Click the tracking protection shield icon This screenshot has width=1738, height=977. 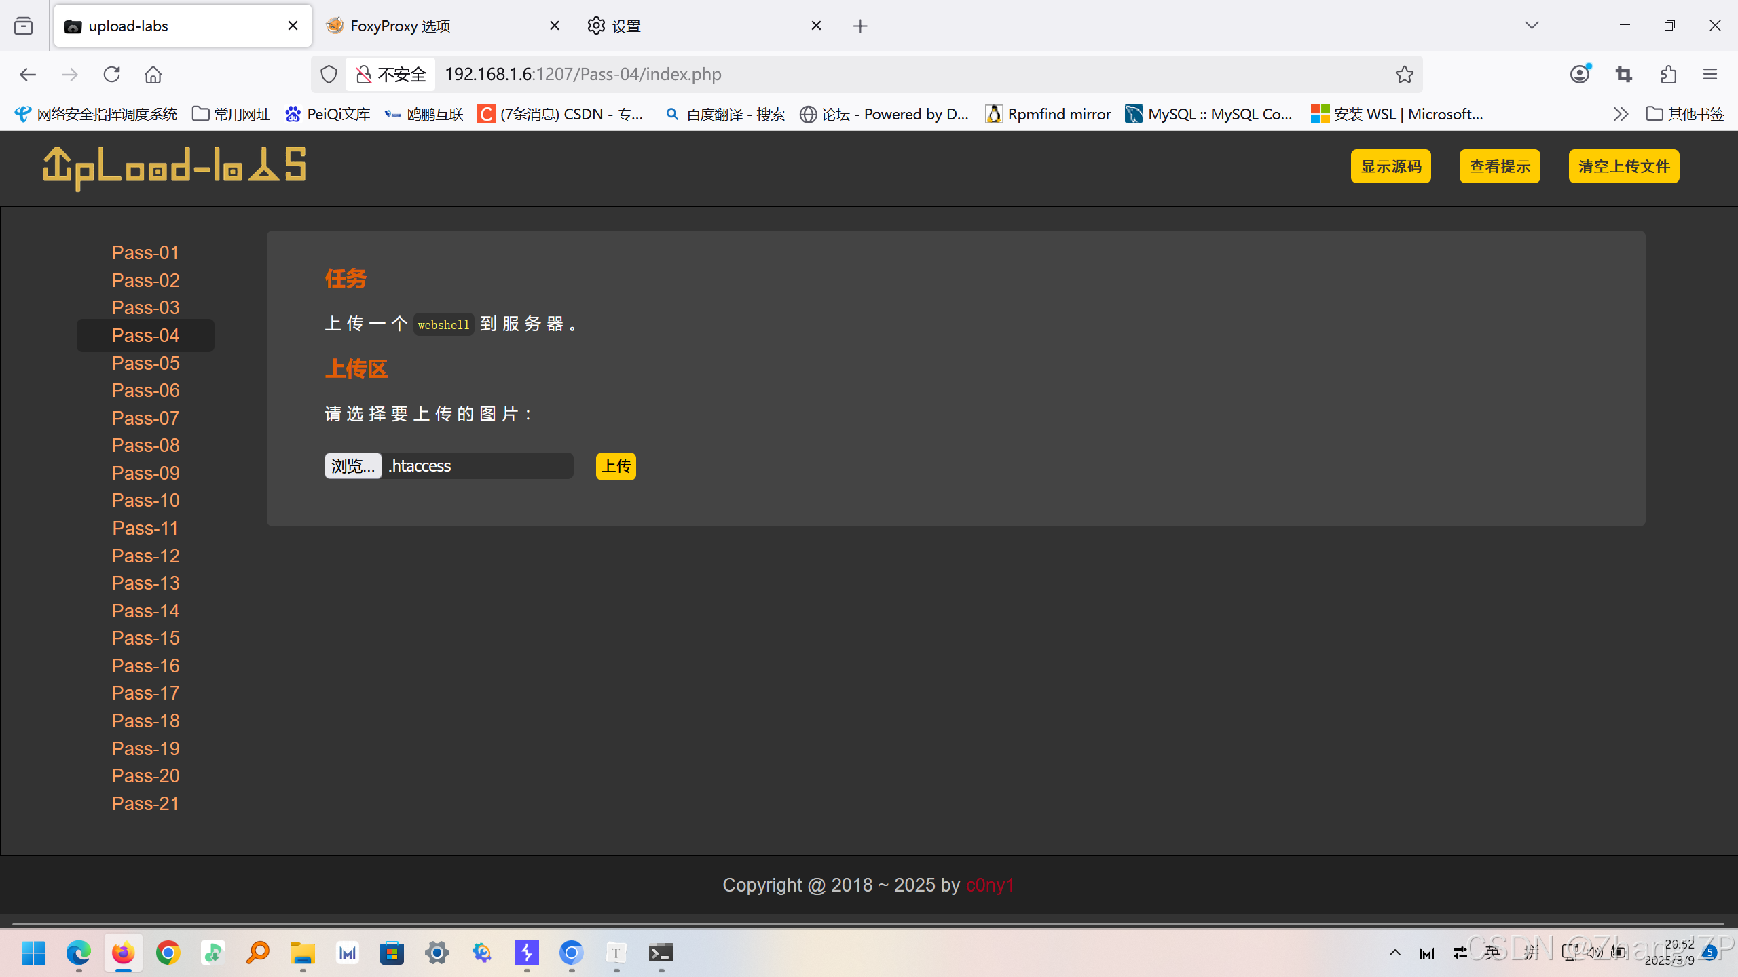(329, 74)
